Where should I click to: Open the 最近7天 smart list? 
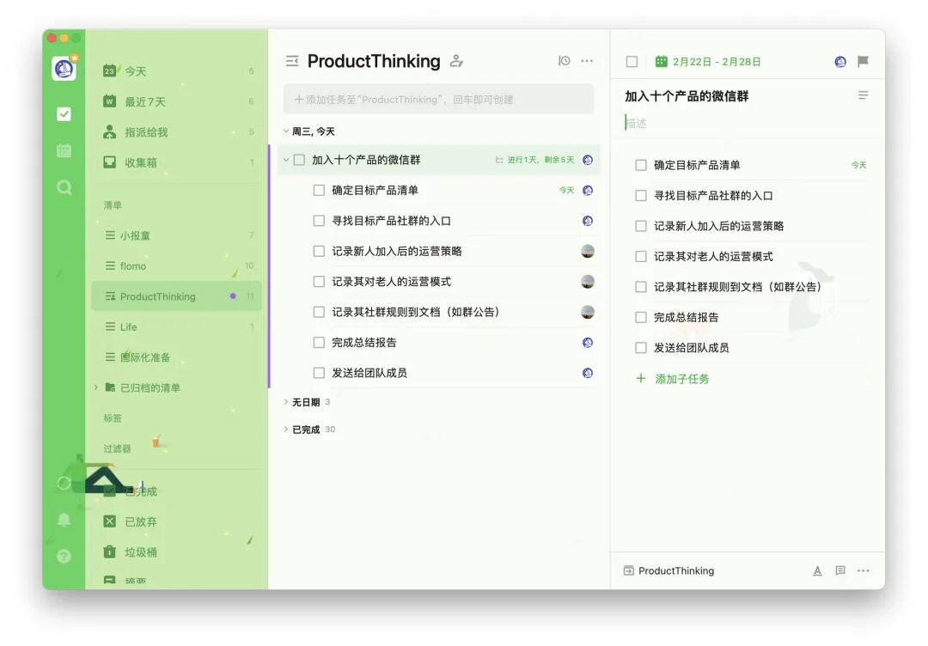177,101
